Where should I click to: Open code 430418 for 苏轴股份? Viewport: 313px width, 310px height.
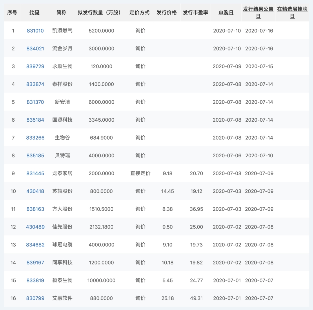35,191
